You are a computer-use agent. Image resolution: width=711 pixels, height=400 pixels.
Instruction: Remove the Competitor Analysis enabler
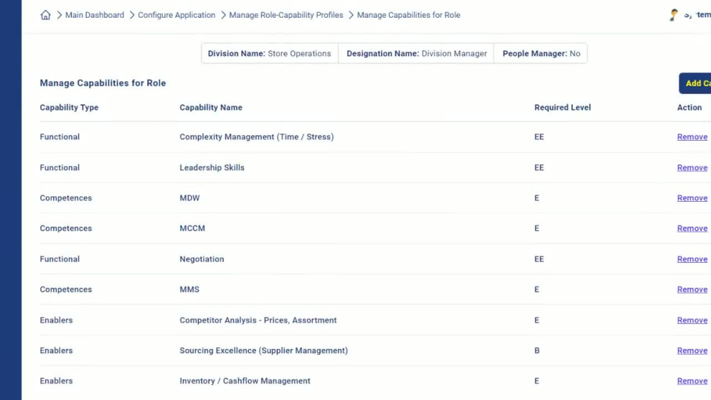(x=692, y=320)
